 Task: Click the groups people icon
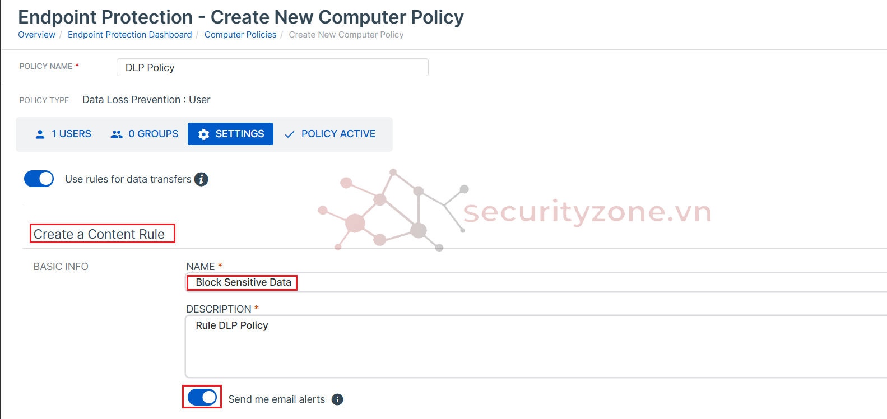pos(117,134)
